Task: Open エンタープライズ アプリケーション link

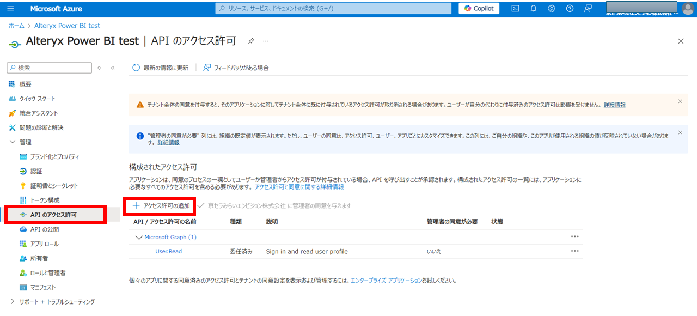Action: [x=386, y=281]
